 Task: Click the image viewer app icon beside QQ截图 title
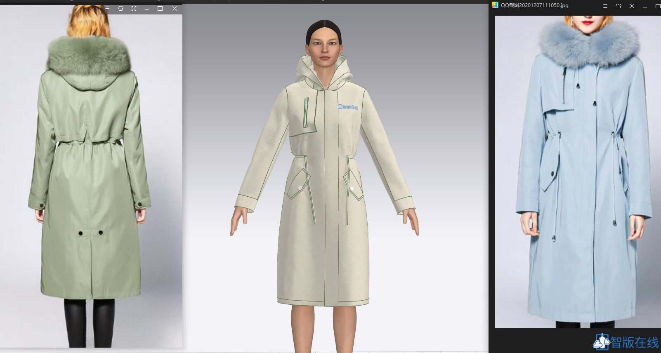point(495,5)
